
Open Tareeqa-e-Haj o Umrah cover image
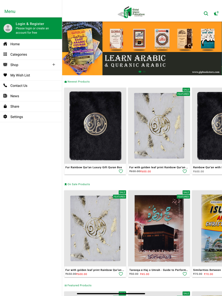point(159,228)
